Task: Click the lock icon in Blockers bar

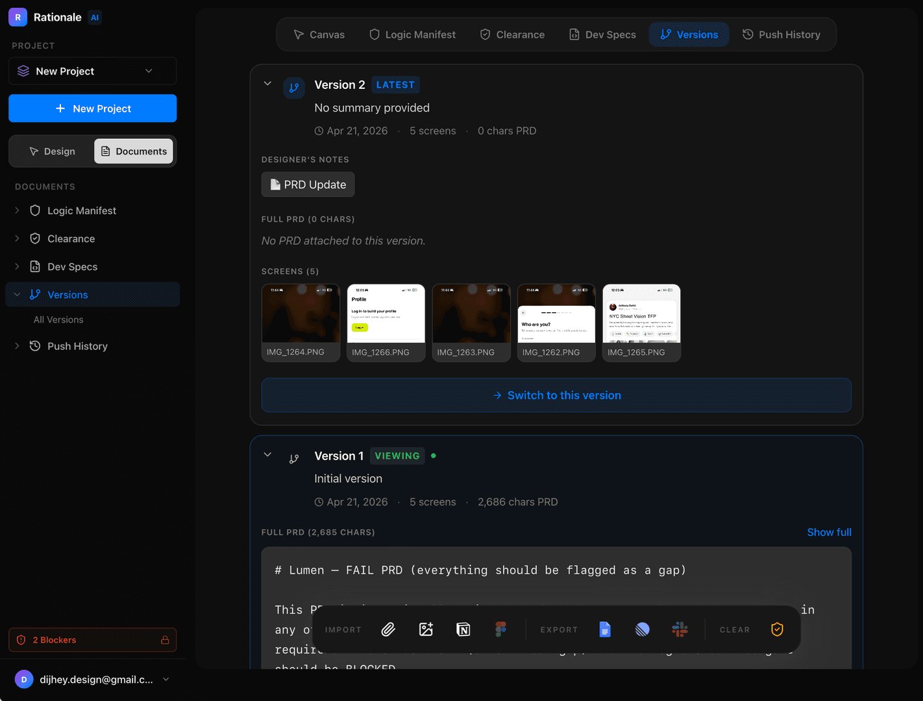Action: [x=165, y=640]
